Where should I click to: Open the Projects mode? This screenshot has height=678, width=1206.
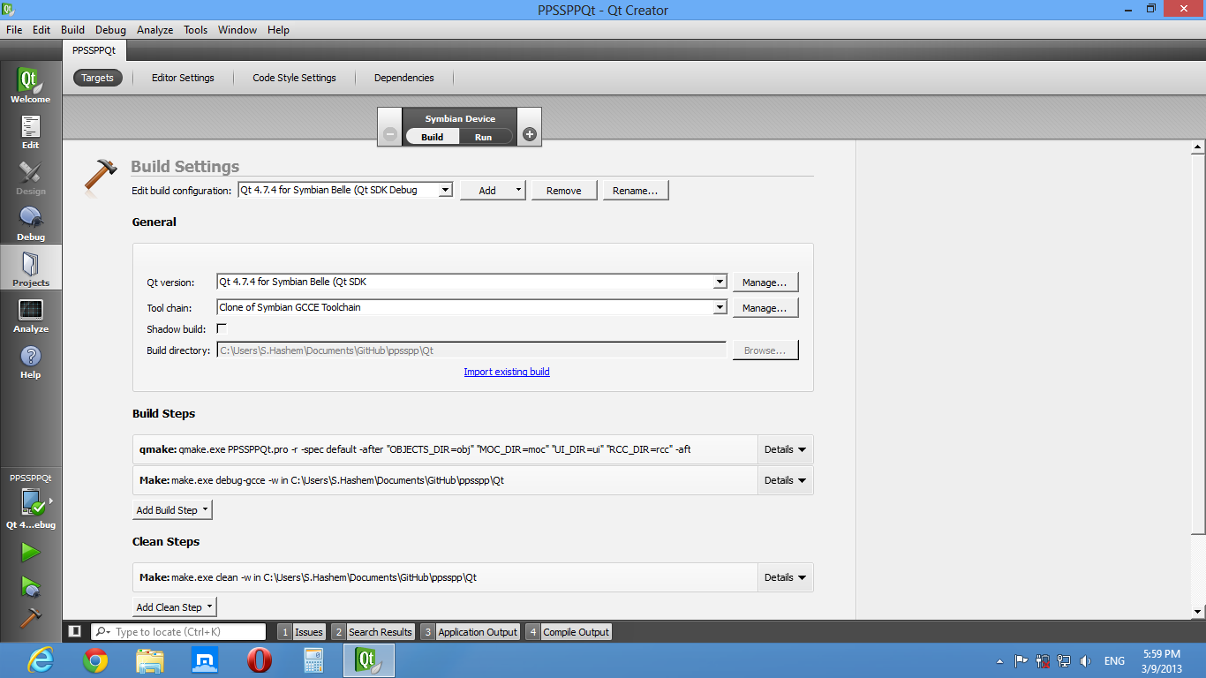31,269
